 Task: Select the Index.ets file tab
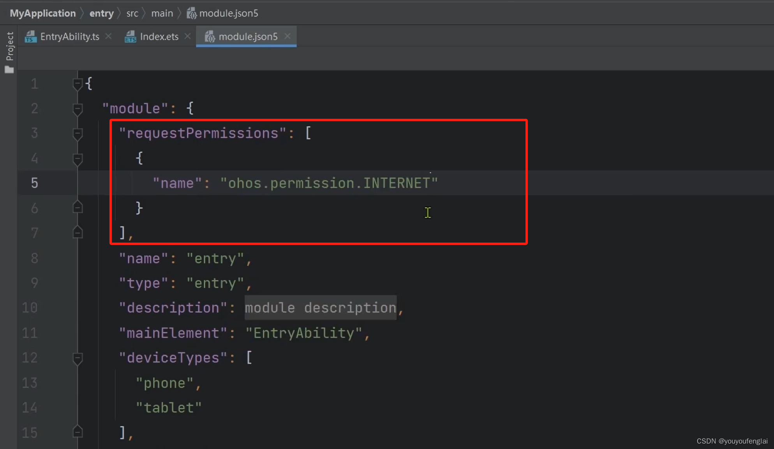(x=159, y=36)
